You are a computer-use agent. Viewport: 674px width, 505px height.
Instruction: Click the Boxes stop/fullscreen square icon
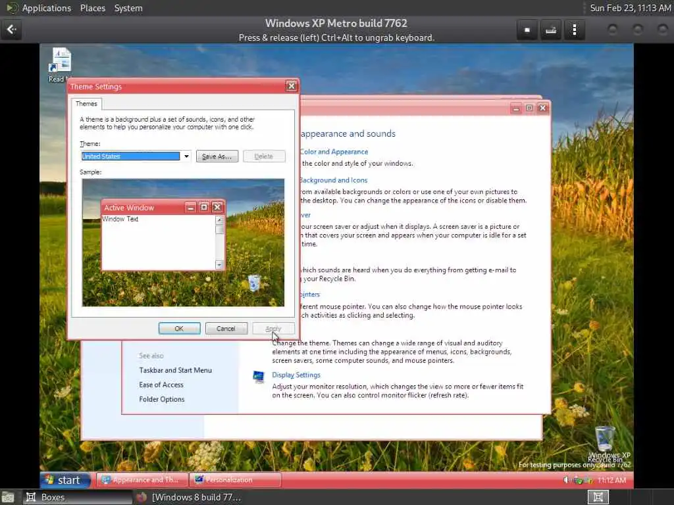coord(527,30)
